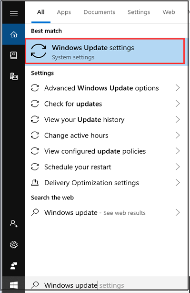Screen dimensions: 190x293
Task: Expand chevron for Windows update web results
Action: [x=178, y=212]
